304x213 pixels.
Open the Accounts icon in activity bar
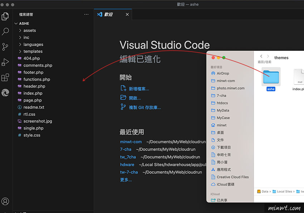(x=5, y=201)
